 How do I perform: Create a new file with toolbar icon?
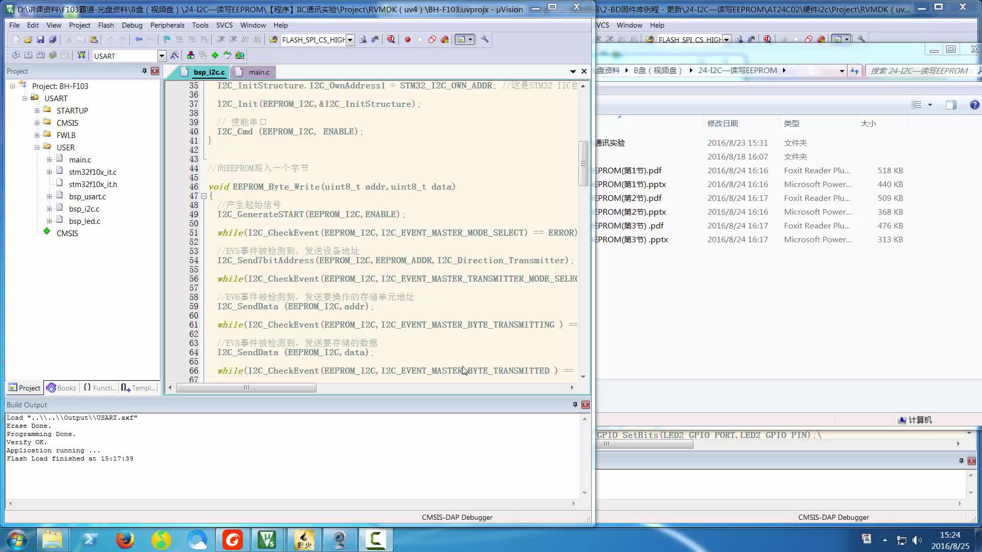tap(16, 39)
